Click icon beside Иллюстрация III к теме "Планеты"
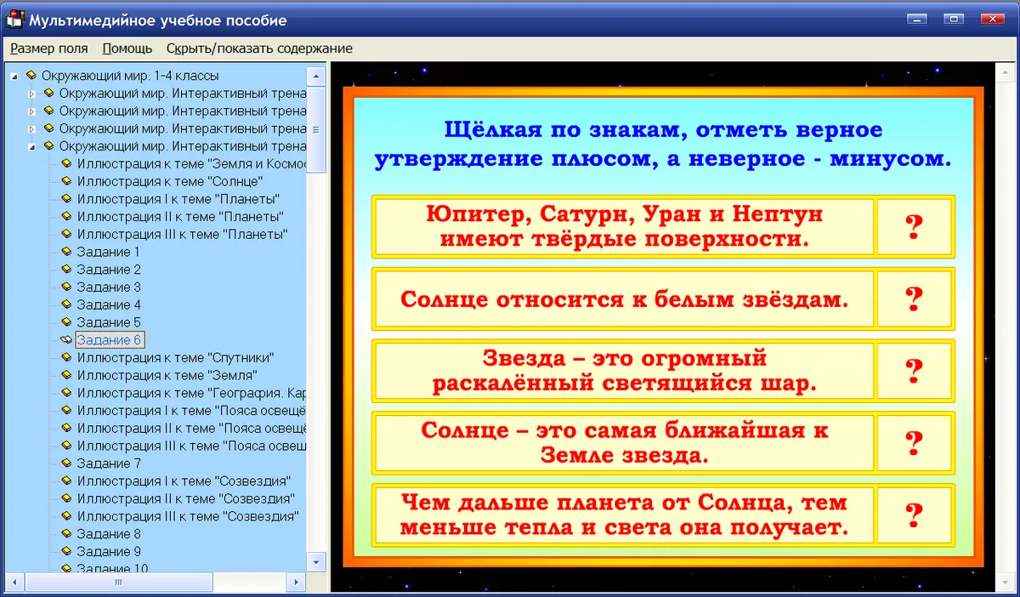Screen dimensions: 1020x597 click(x=66, y=235)
